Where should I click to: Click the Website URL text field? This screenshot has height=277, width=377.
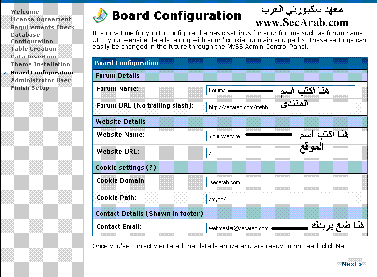click(281, 153)
